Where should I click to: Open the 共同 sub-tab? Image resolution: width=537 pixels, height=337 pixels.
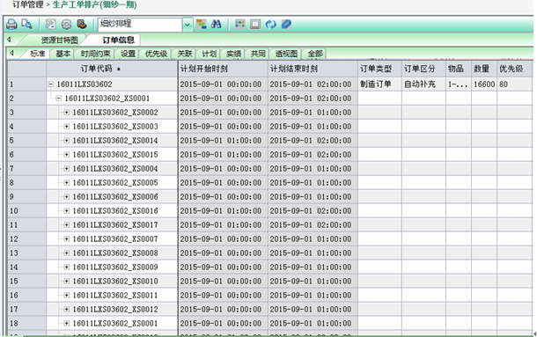[258, 54]
